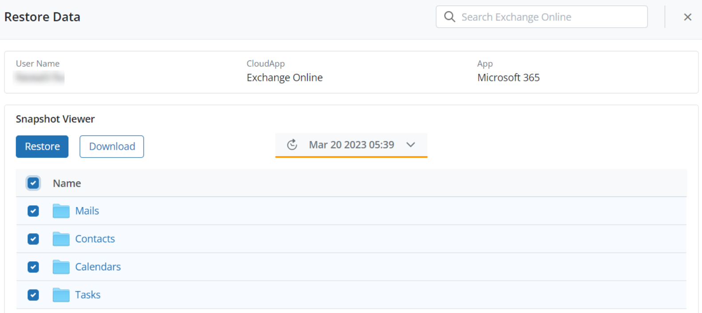This screenshot has height=313, width=702.
Task: Open the Mails folder link
Action: coord(87,211)
